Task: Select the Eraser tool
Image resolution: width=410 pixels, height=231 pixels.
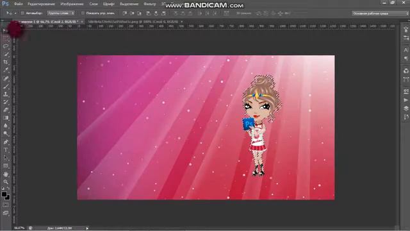Action: (6, 110)
